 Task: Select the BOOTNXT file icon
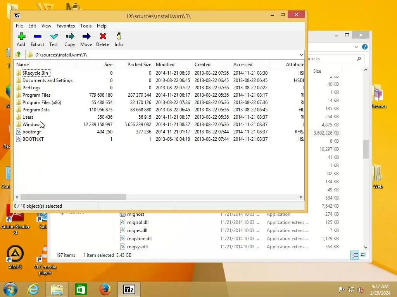click(19, 139)
